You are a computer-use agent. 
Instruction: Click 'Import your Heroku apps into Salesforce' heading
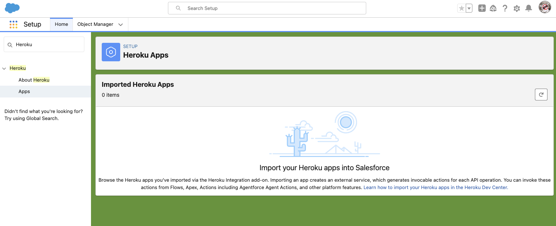pos(324,168)
